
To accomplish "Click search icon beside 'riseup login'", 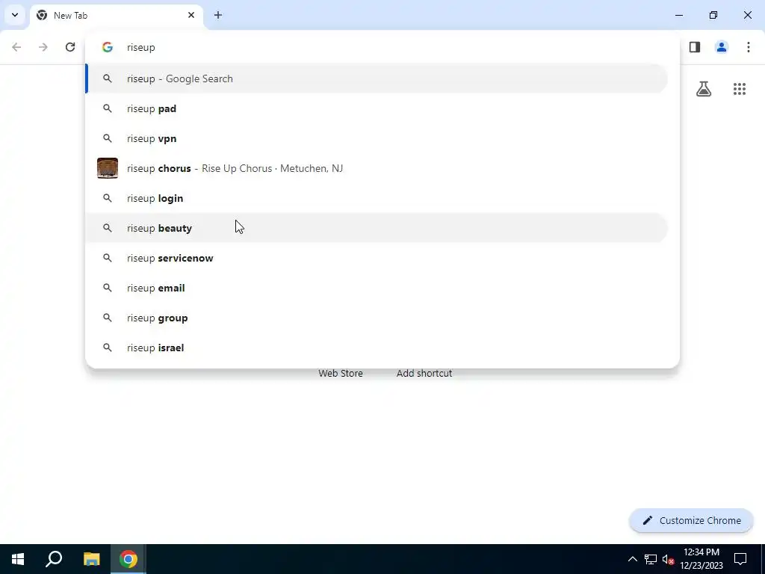I will pyautogui.click(x=108, y=198).
